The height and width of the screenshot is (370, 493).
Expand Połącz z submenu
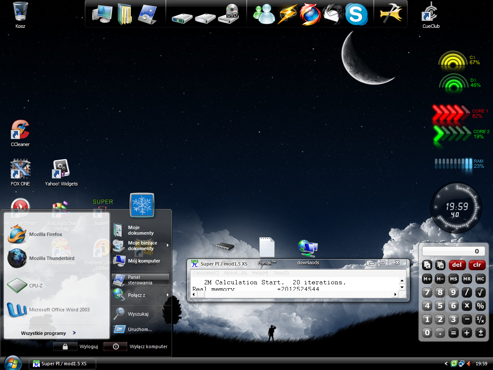[x=140, y=295]
